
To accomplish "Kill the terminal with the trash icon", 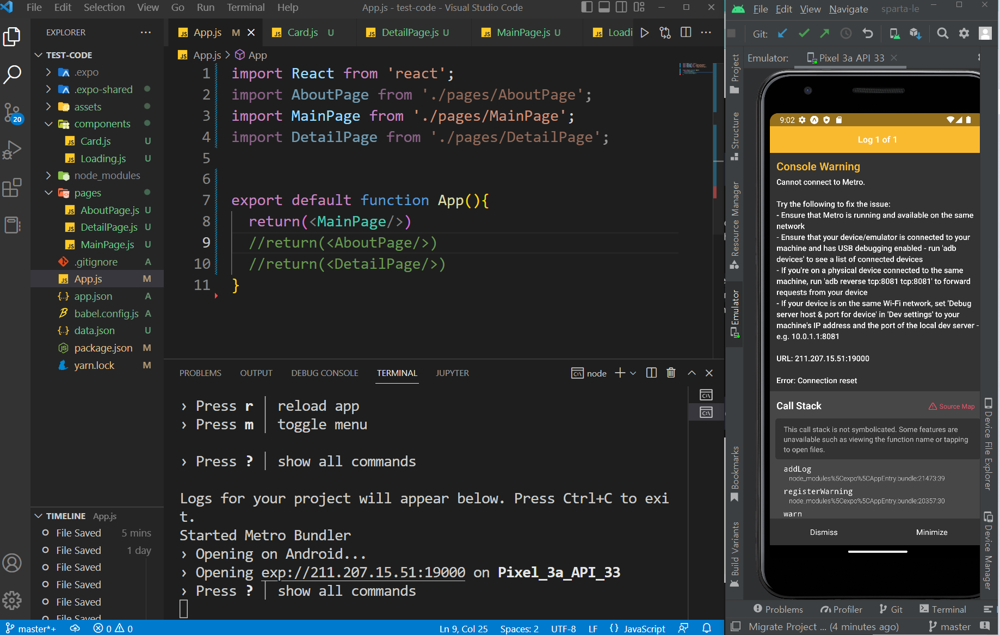I will click(x=671, y=373).
